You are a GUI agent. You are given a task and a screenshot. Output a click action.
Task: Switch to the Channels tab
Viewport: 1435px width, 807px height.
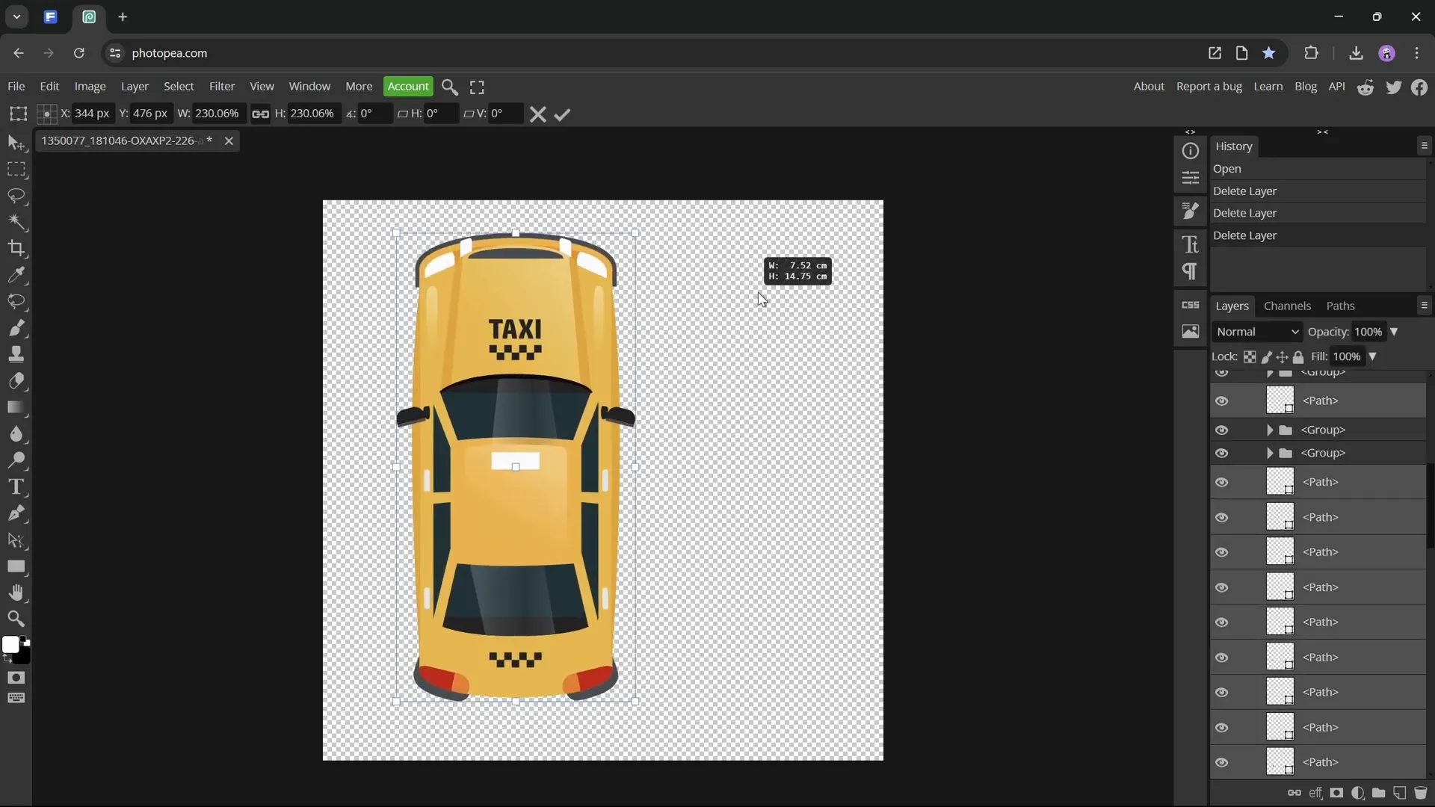1287,306
